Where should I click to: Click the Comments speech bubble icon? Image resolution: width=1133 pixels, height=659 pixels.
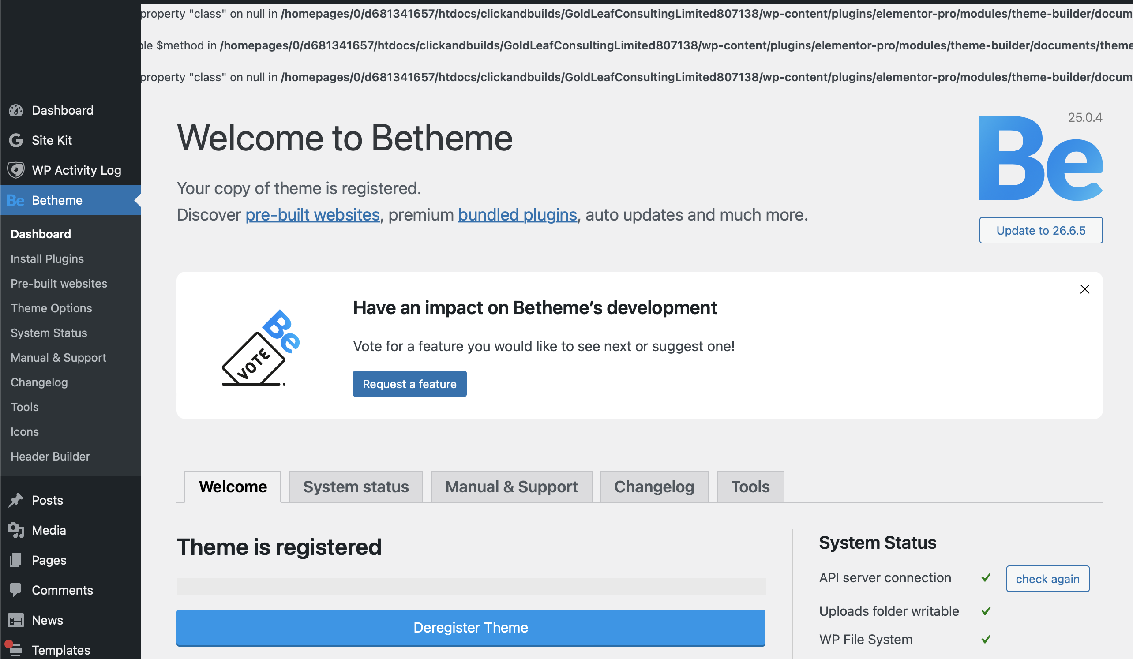pyautogui.click(x=16, y=590)
